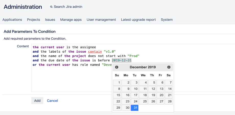Open the Projects admin tab
Screen dimensions: 235x115
(x=33, y=20)
